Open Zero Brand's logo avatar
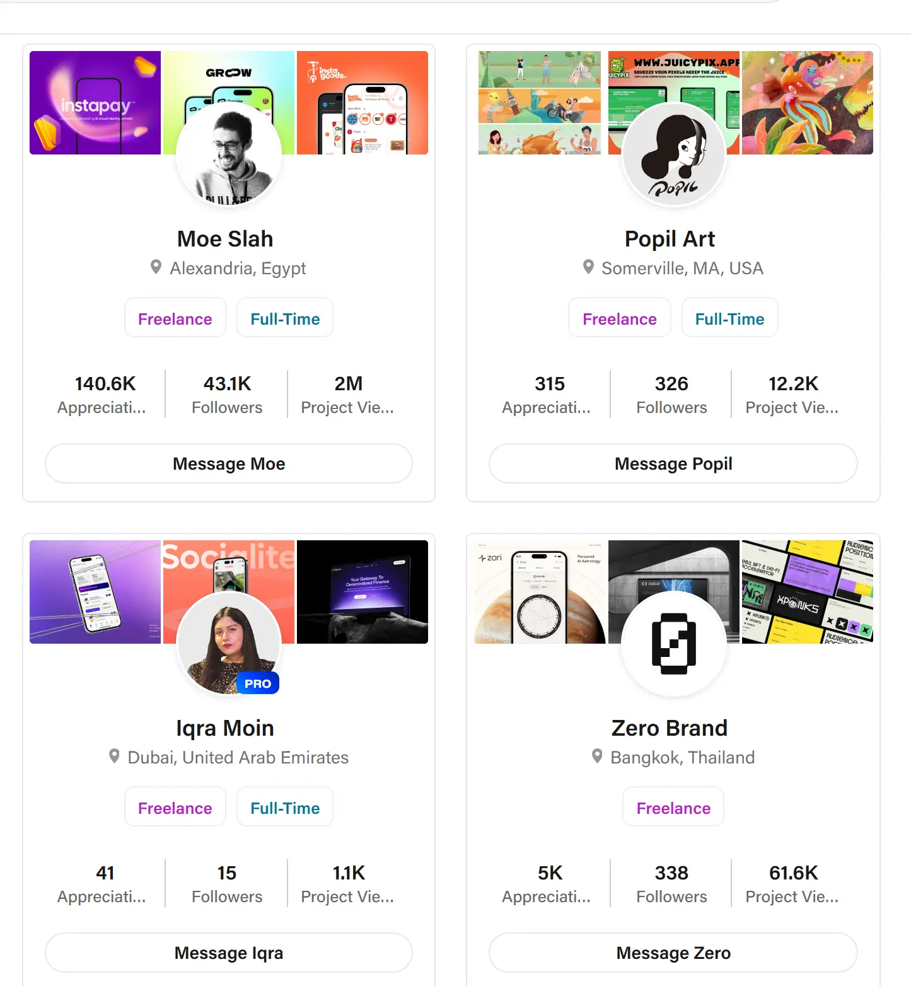This screenshot has height=986, width=911. (x=673, y=644)
